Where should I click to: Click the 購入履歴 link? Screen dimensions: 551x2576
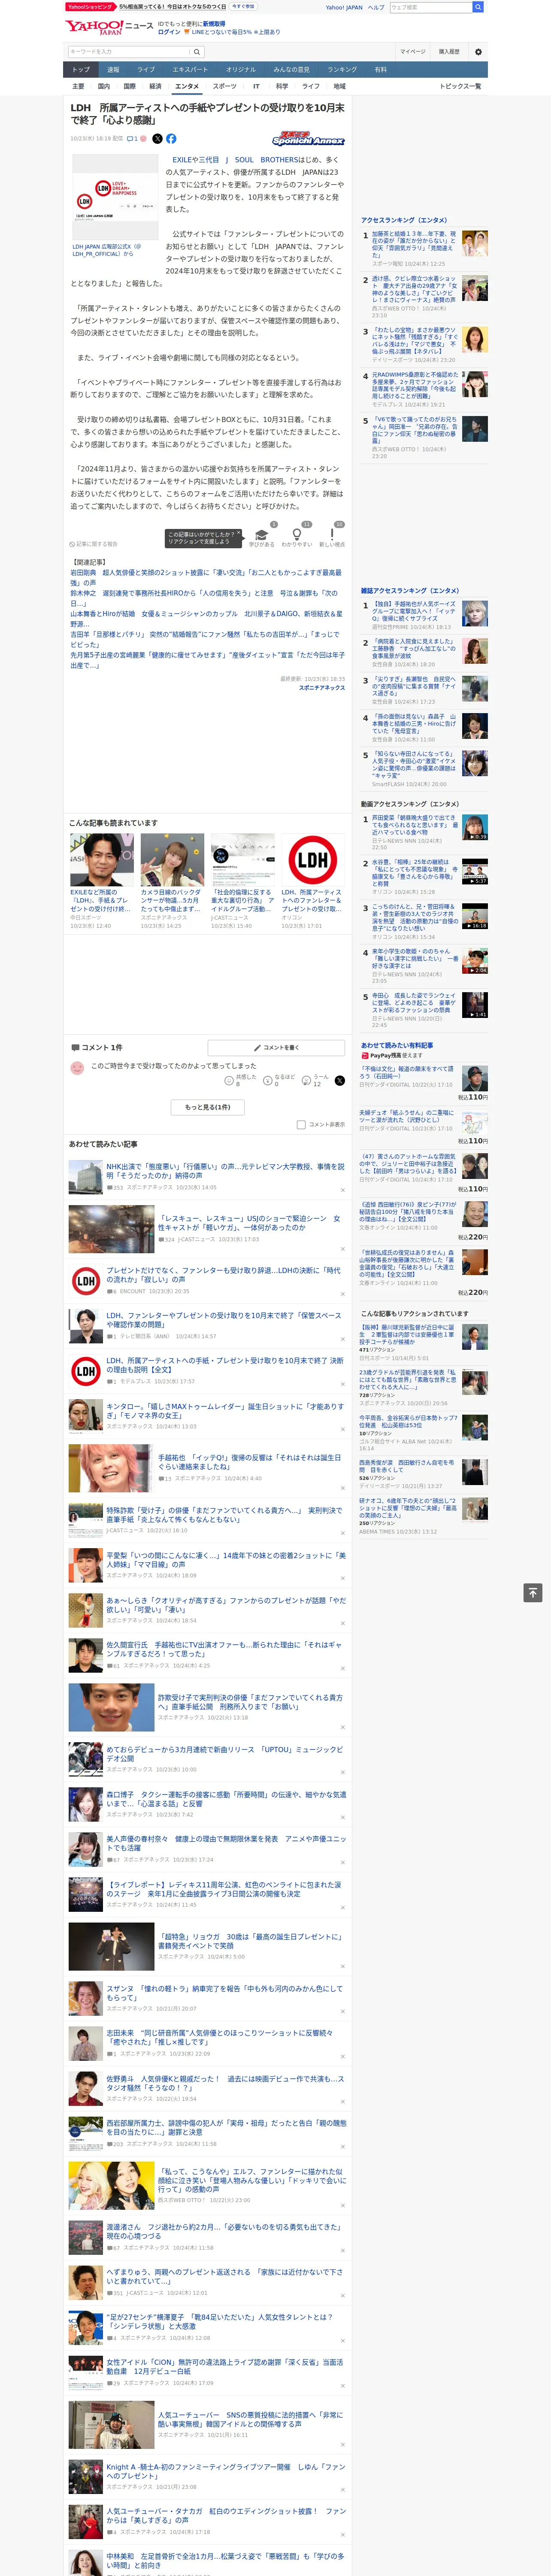point(449,51)
